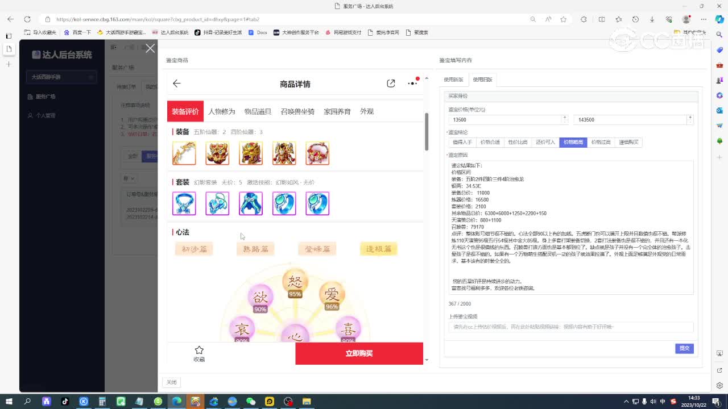Click the 登峰篇 skill chapter button
728x409 pixels.
click(x=317, y=249)
